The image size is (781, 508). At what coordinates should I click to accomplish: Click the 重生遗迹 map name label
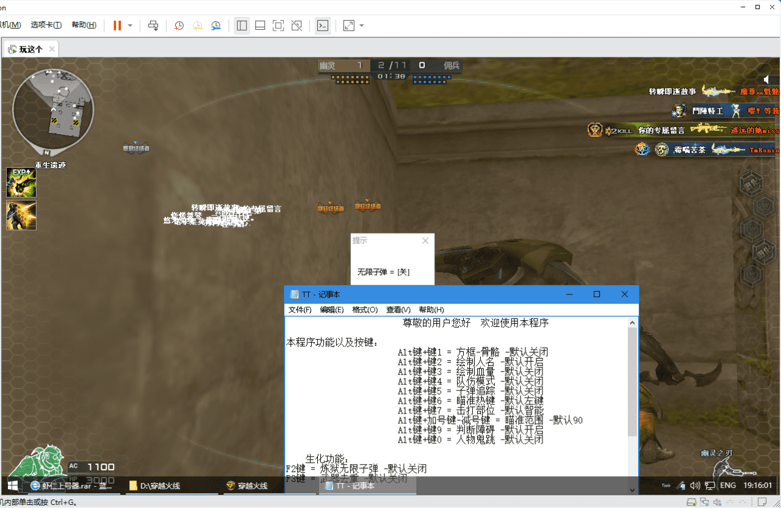point(50,165)
